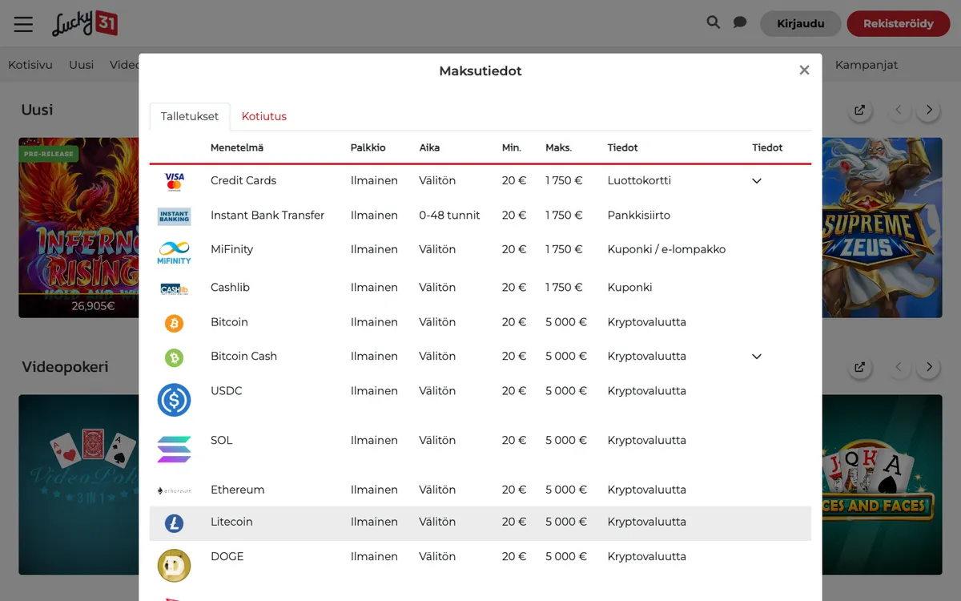Click the Maks. column header
This screenshot has height=601, width=961.
coord(559,147)
